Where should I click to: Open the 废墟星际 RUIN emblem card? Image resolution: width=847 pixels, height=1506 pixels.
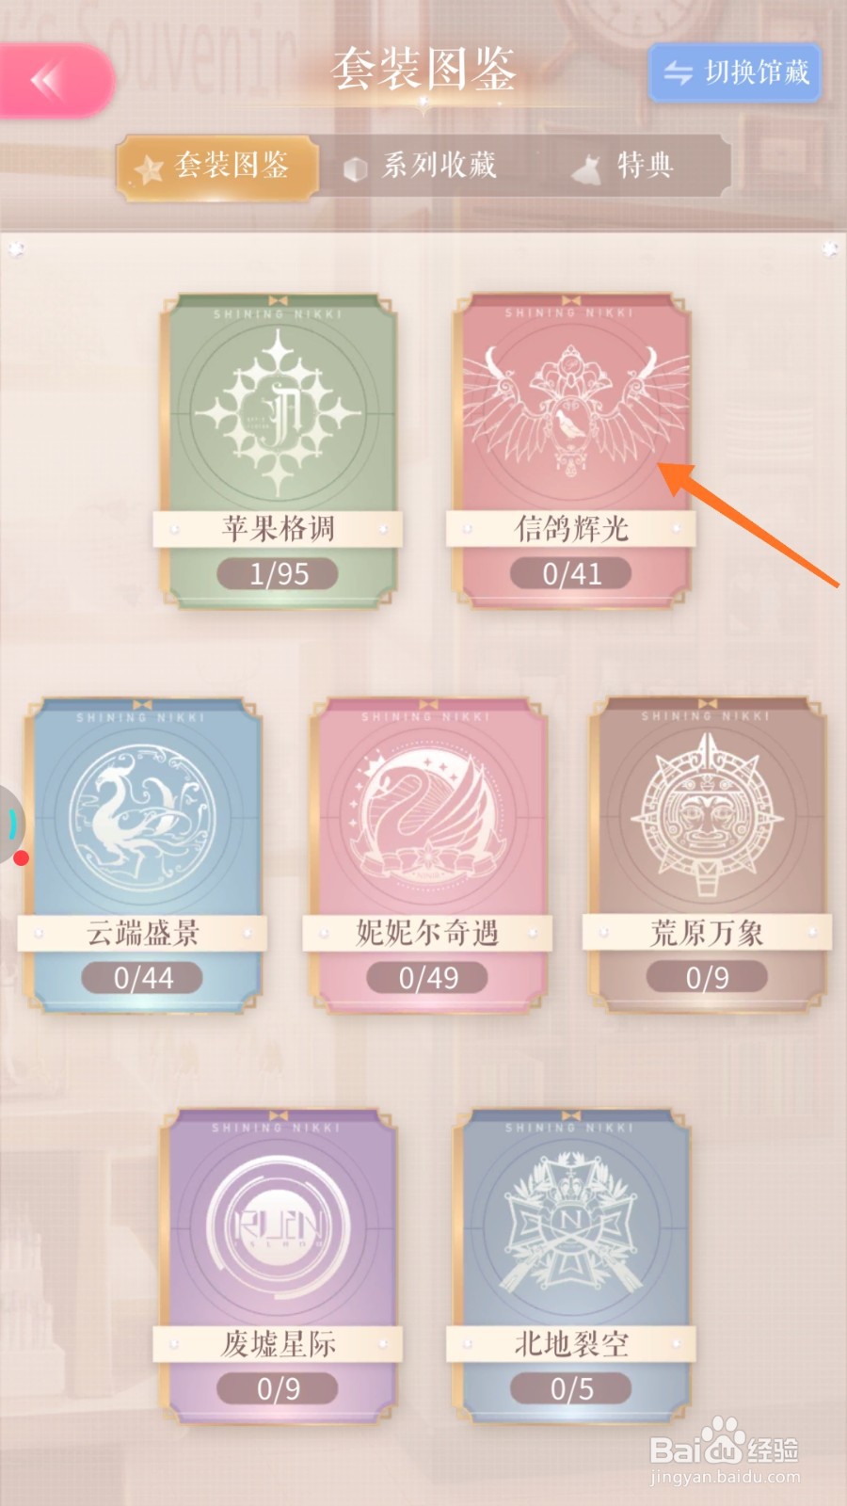278,1265
